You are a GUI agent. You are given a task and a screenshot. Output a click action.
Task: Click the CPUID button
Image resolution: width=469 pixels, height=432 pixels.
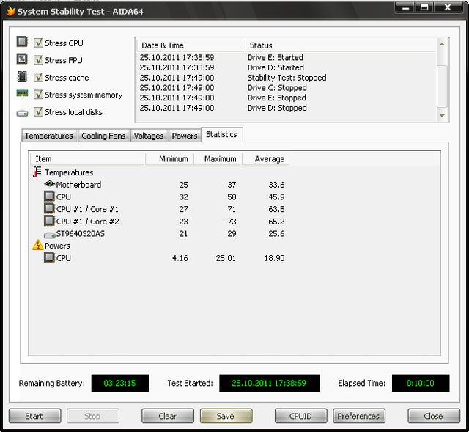[x=300, y=416]
